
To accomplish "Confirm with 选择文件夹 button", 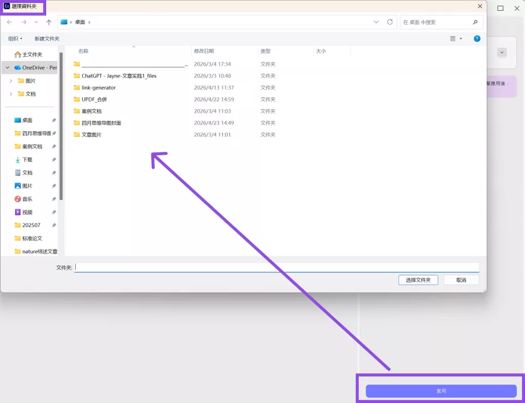I will [418, 280].
